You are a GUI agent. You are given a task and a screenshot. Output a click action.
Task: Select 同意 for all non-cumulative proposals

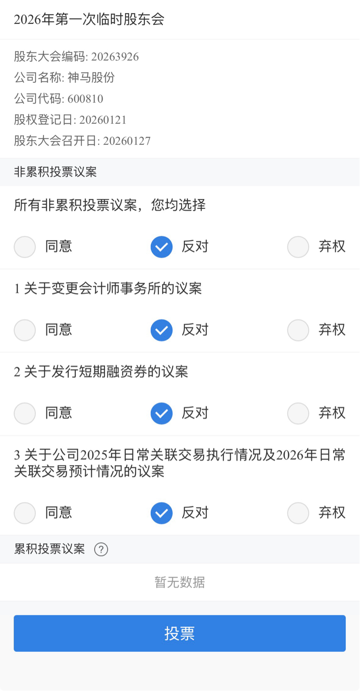(x=25, y=247)
